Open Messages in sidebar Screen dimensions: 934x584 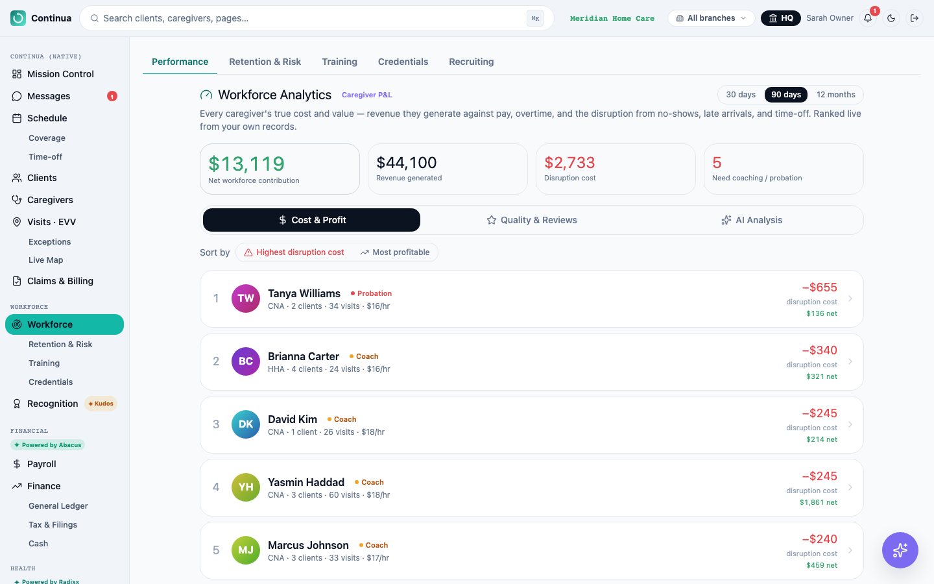click(x=64, y=96)
